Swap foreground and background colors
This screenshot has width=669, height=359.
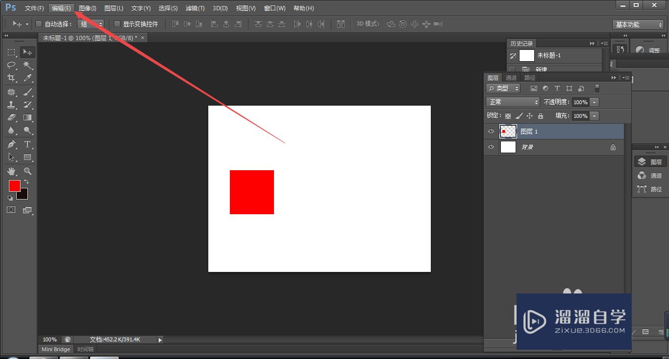[26, 181]
